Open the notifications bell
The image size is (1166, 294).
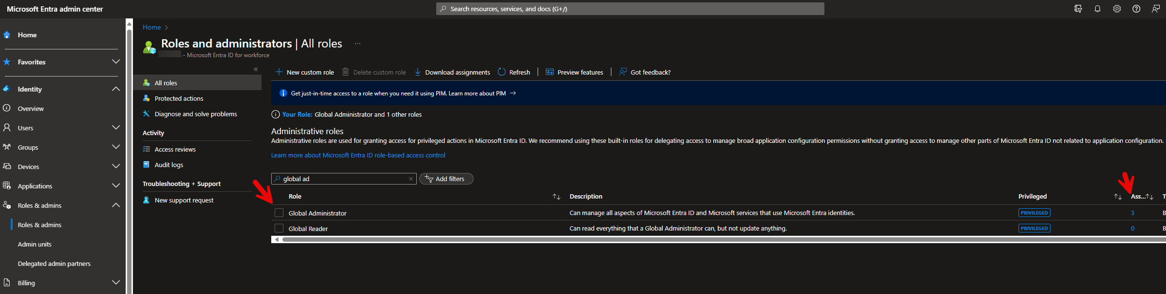click(1098, 9)
